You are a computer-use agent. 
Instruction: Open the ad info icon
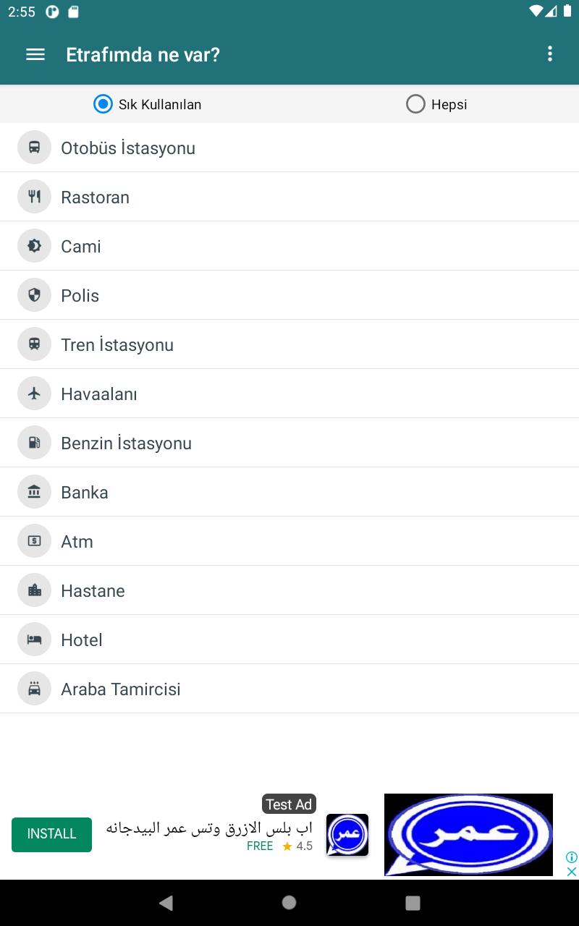point(571,857)
